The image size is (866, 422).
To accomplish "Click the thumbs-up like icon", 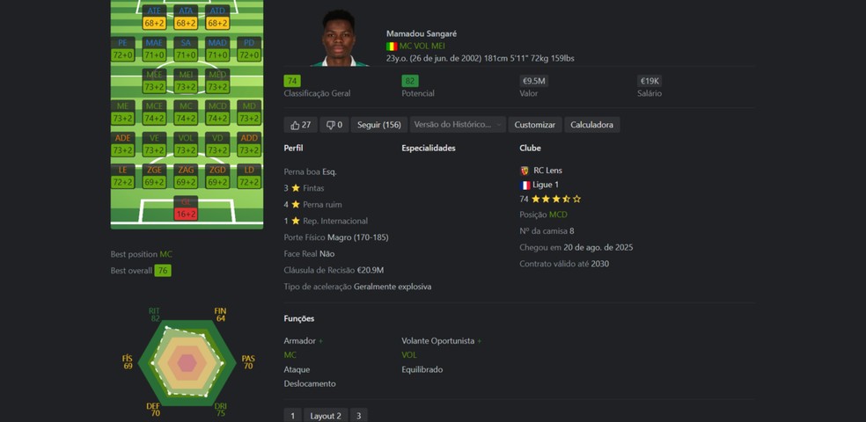I will coord(295,125).
